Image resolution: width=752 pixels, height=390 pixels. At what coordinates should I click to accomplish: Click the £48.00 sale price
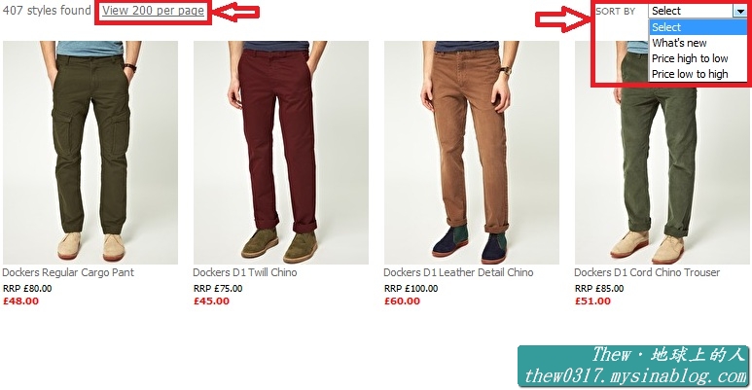[x=21, y=301]
